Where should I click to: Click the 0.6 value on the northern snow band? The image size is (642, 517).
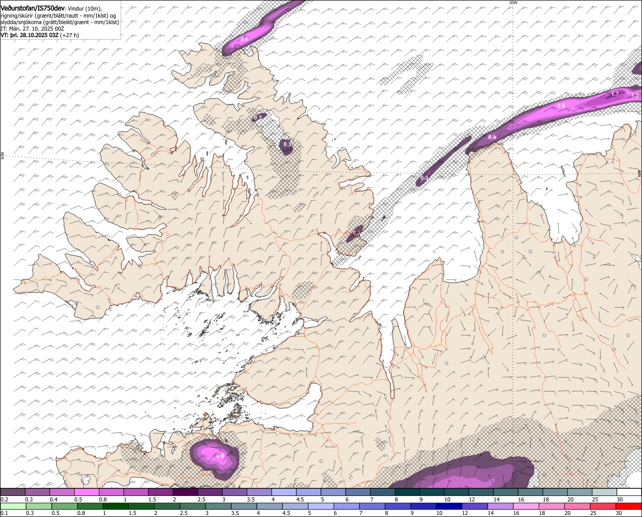coord(244,39)
